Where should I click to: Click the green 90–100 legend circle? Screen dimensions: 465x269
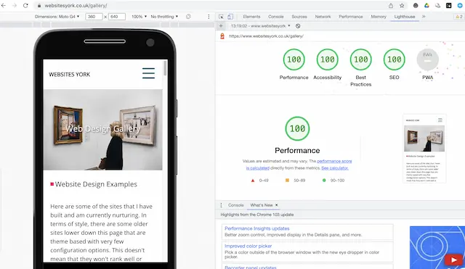pyautogui.click(x=324, y=181)
